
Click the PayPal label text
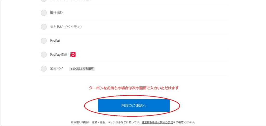click(x=55, y=41)
